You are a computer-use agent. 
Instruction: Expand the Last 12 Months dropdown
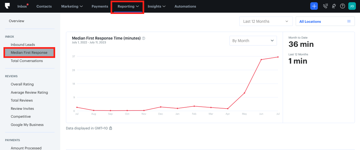click(266, 22)
